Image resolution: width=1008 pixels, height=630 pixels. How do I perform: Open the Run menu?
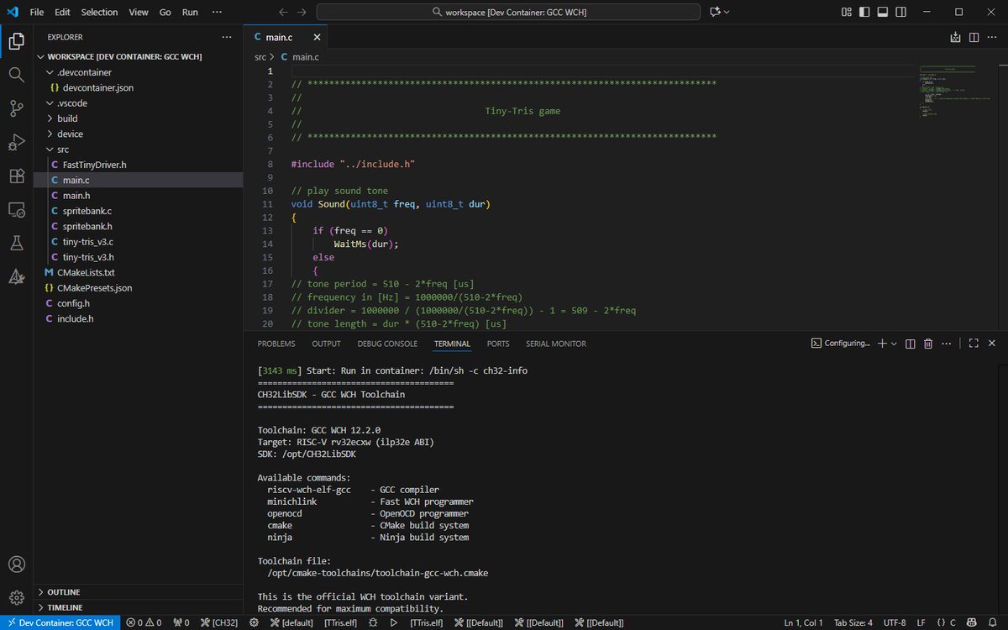click(190, 13)
